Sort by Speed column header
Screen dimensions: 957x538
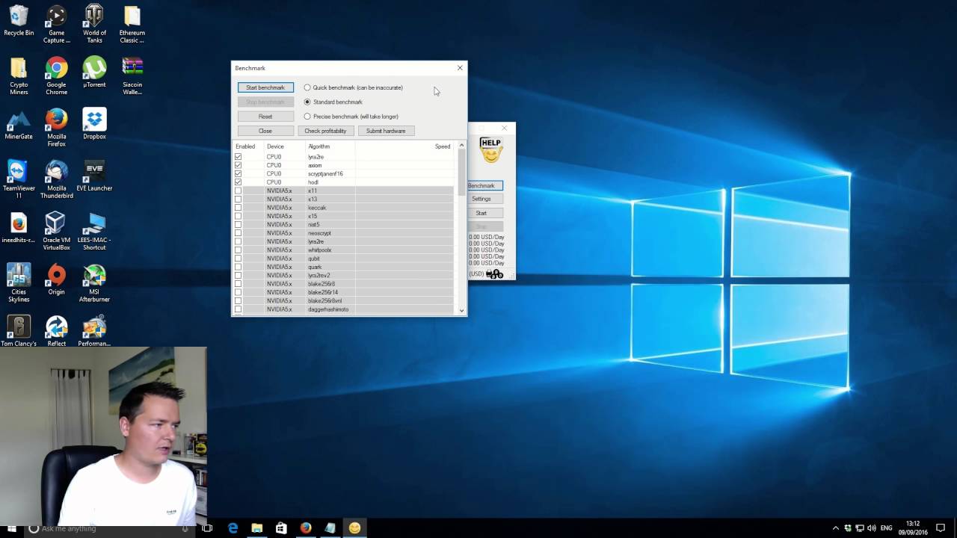(404, 146)
